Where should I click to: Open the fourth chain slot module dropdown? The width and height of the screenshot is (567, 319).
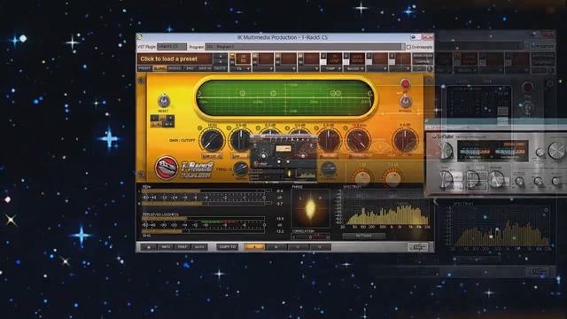coord(308,68)
